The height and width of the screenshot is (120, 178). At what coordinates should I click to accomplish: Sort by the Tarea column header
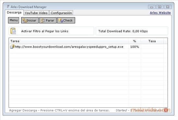(x=69, y=41)
